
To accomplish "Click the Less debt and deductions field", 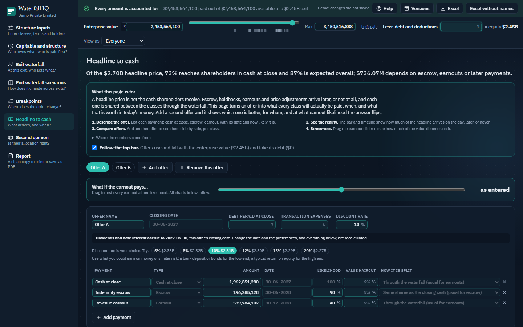I will click(x=461, y=27).
